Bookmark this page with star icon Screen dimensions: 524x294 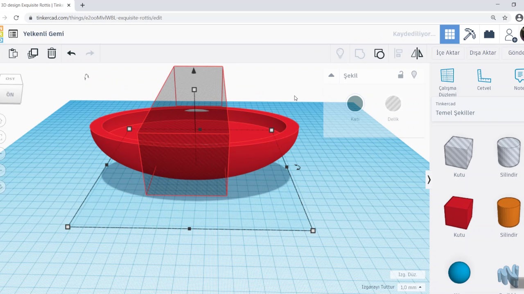505,18
